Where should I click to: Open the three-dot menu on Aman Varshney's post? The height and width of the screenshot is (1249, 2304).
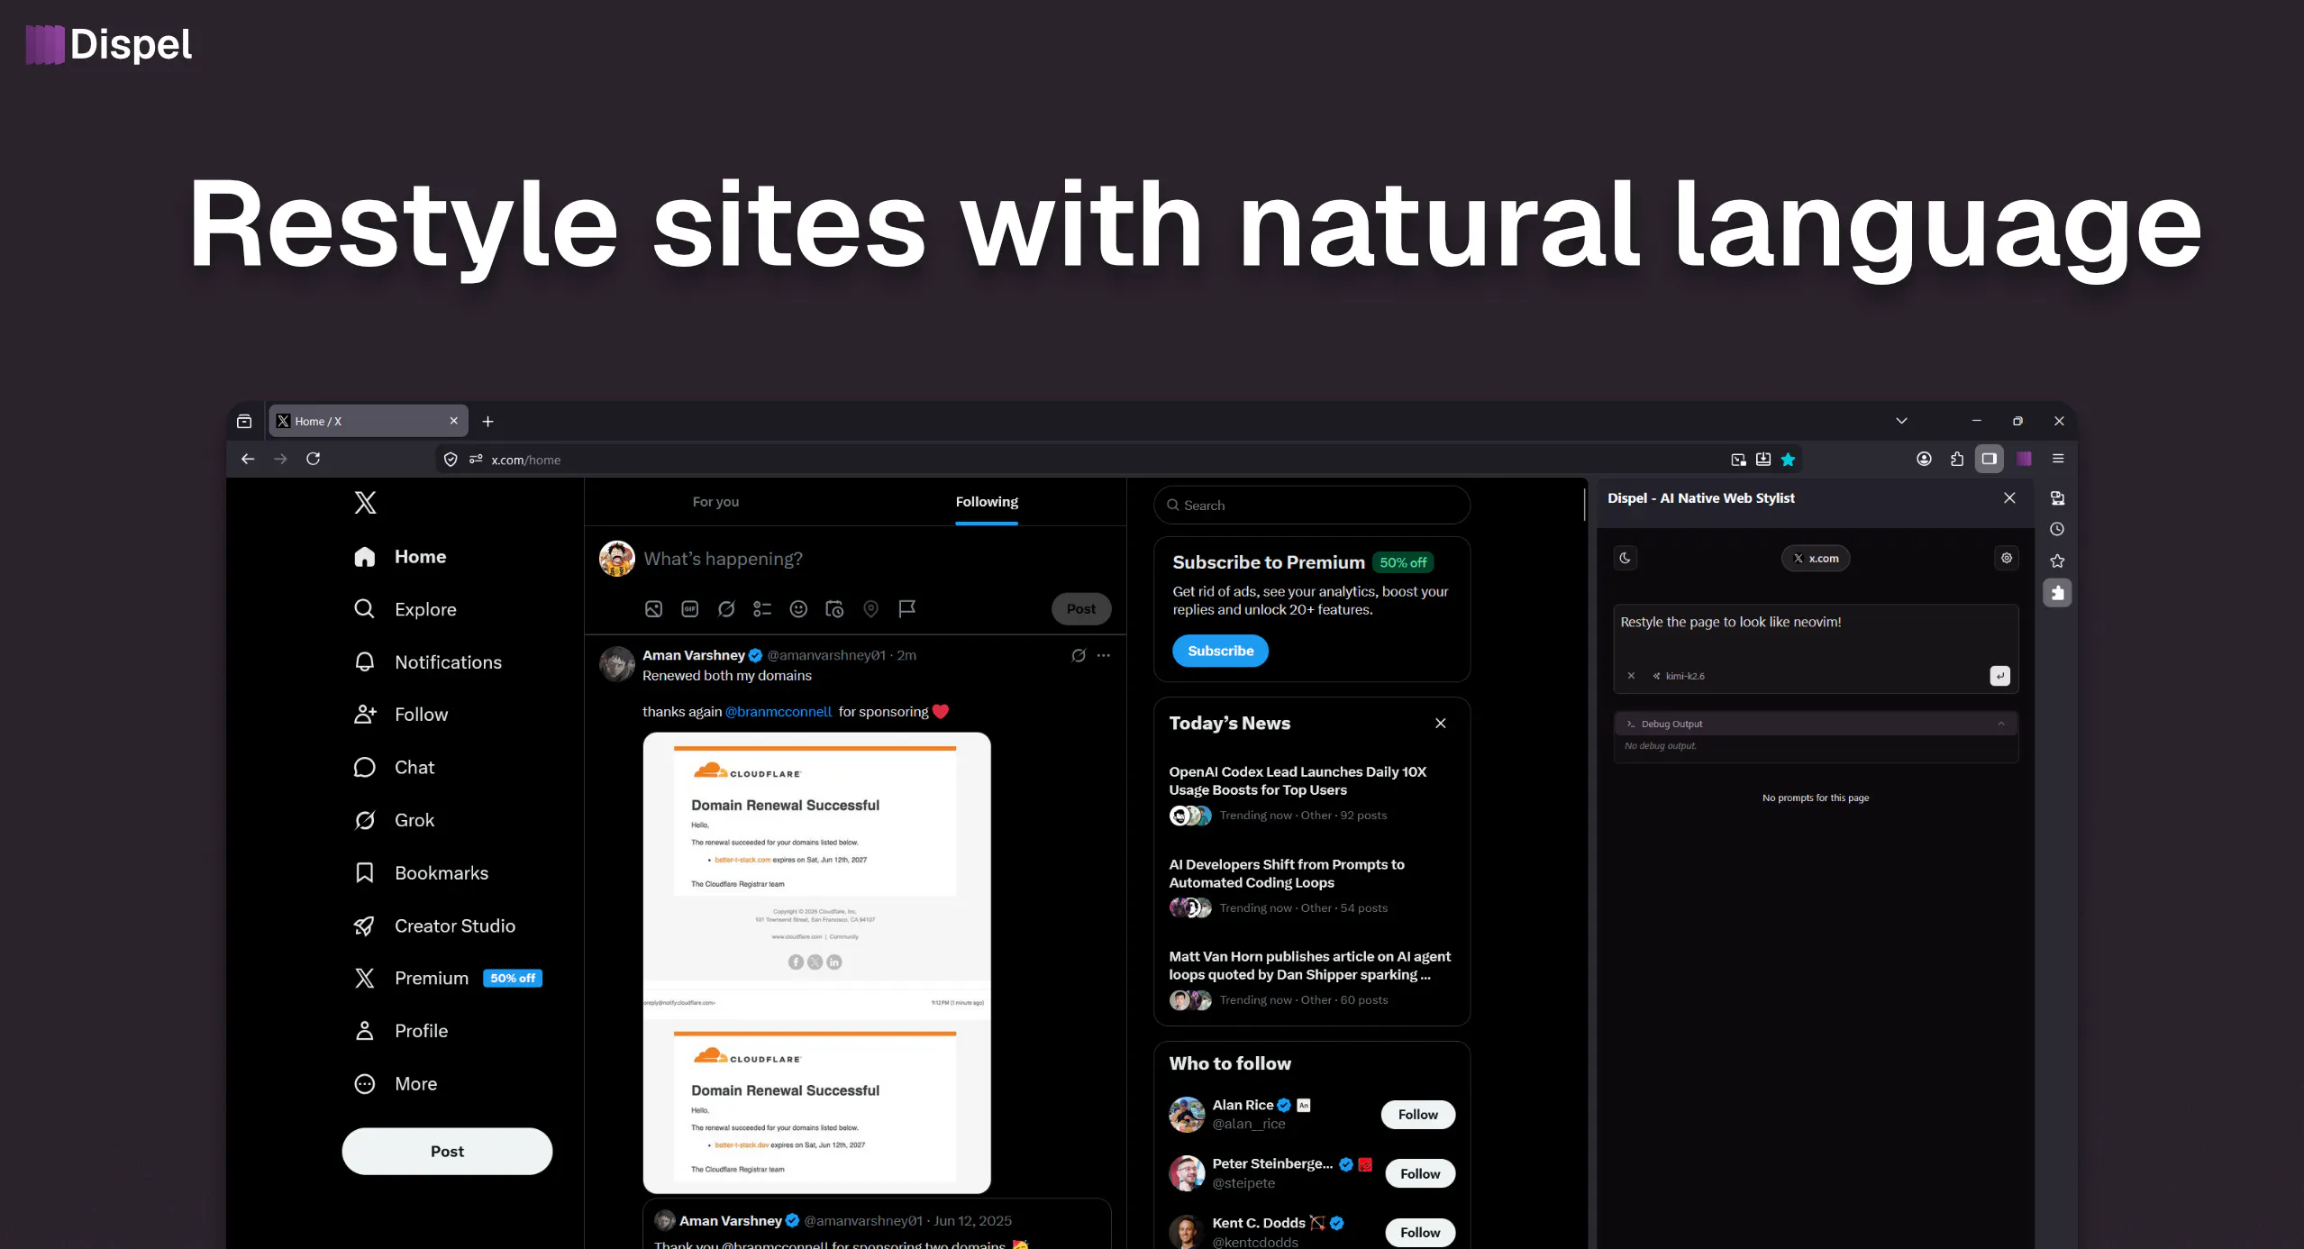(1104, 656)
